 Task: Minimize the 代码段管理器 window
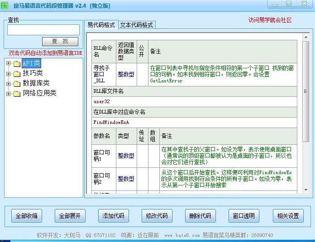tap(275, 4)
